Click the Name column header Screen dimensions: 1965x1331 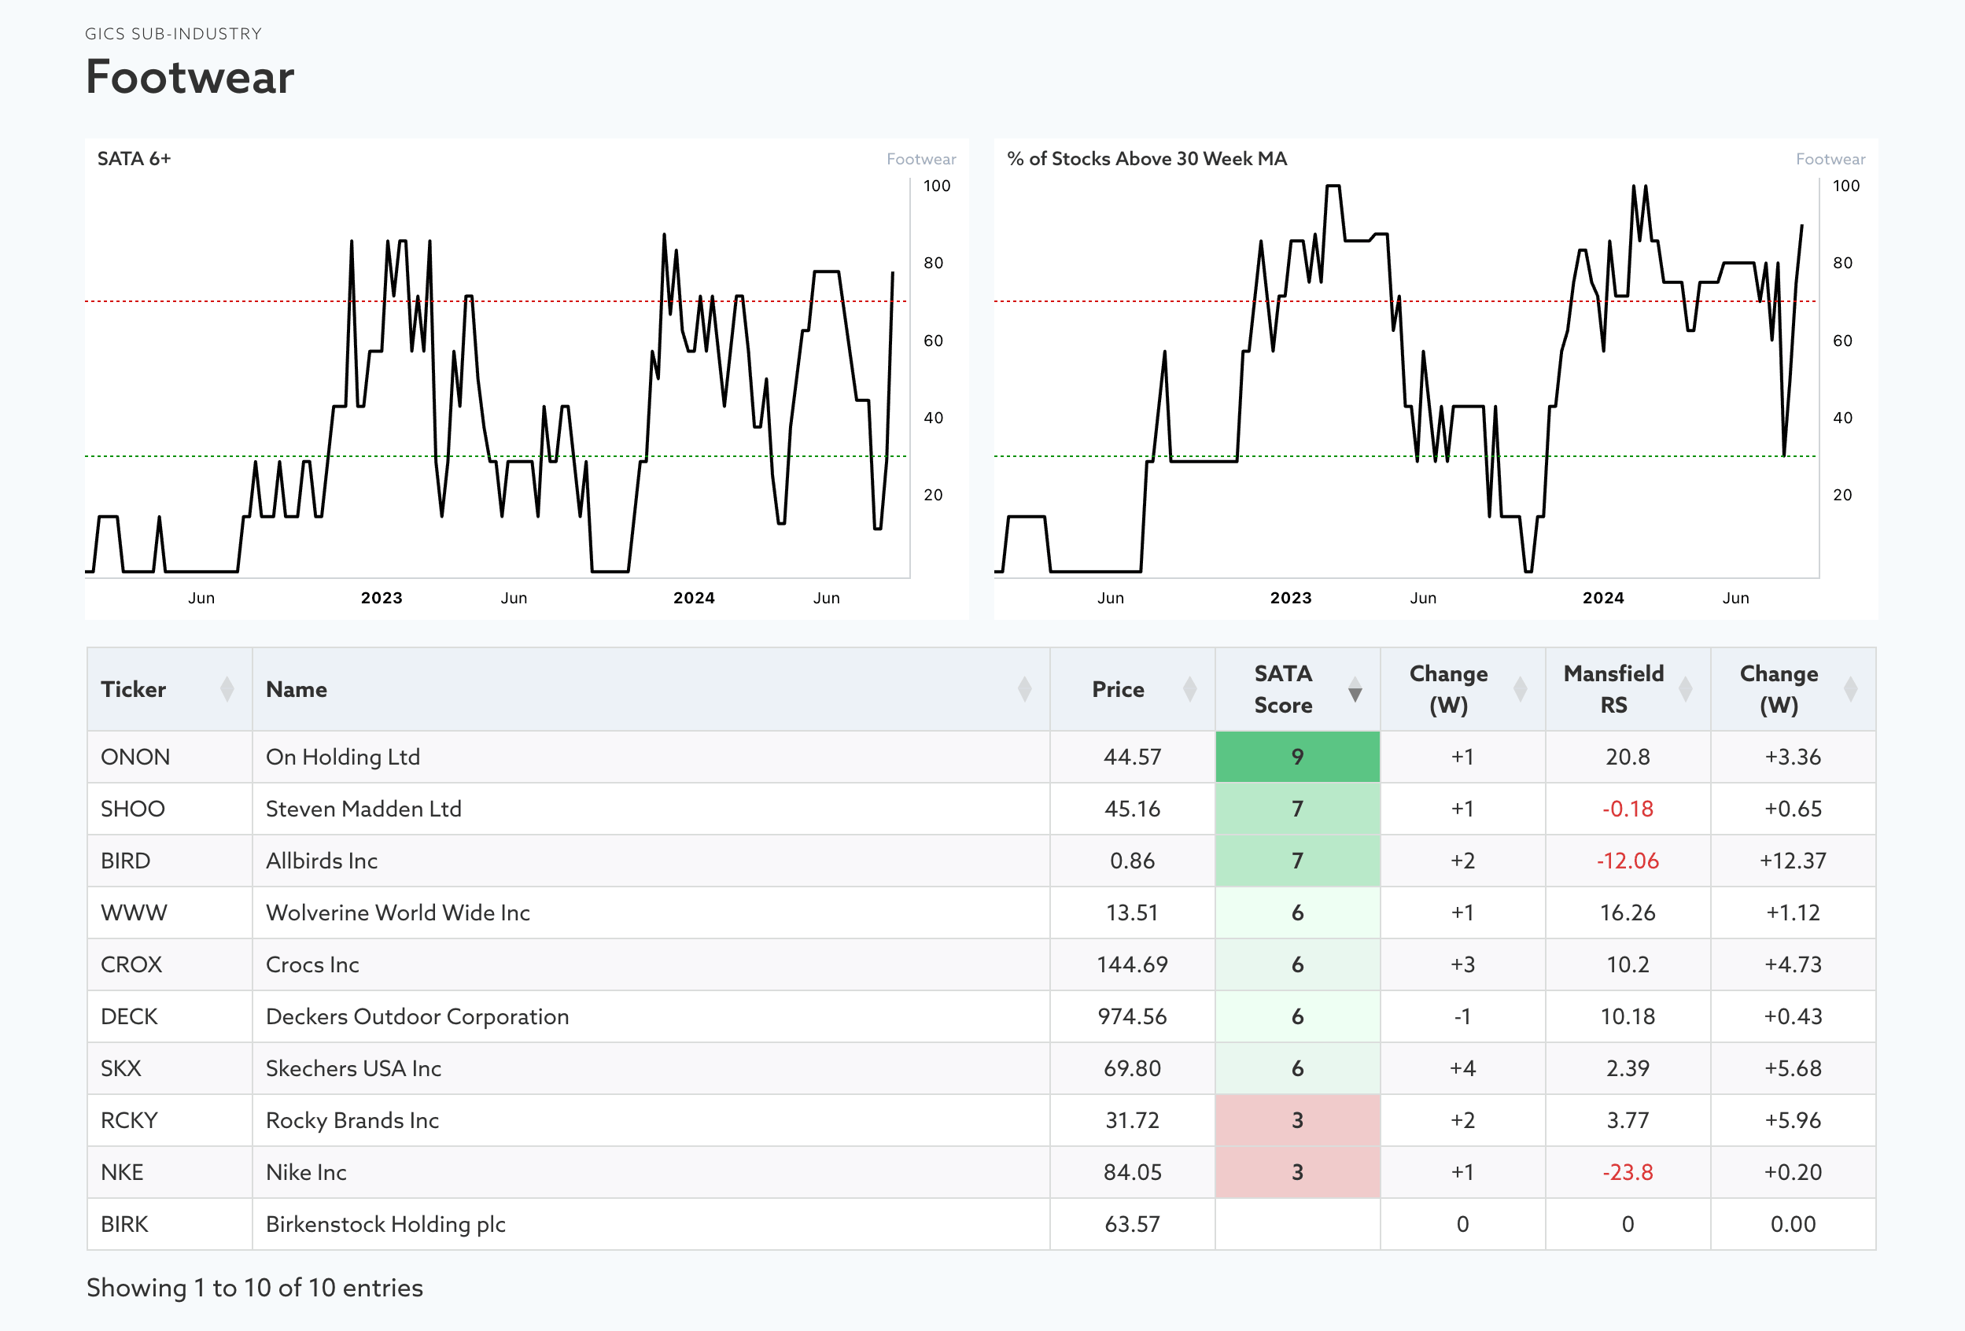tap(651, 689)
